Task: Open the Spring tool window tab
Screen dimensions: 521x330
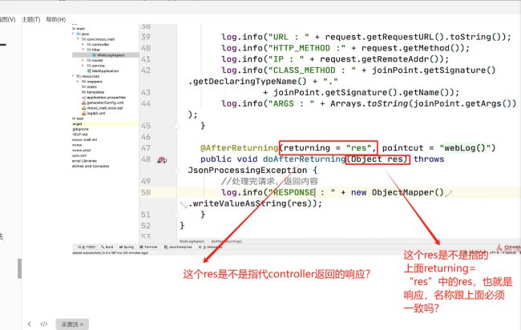Action: pyautogui.click(x=127, y=247)
